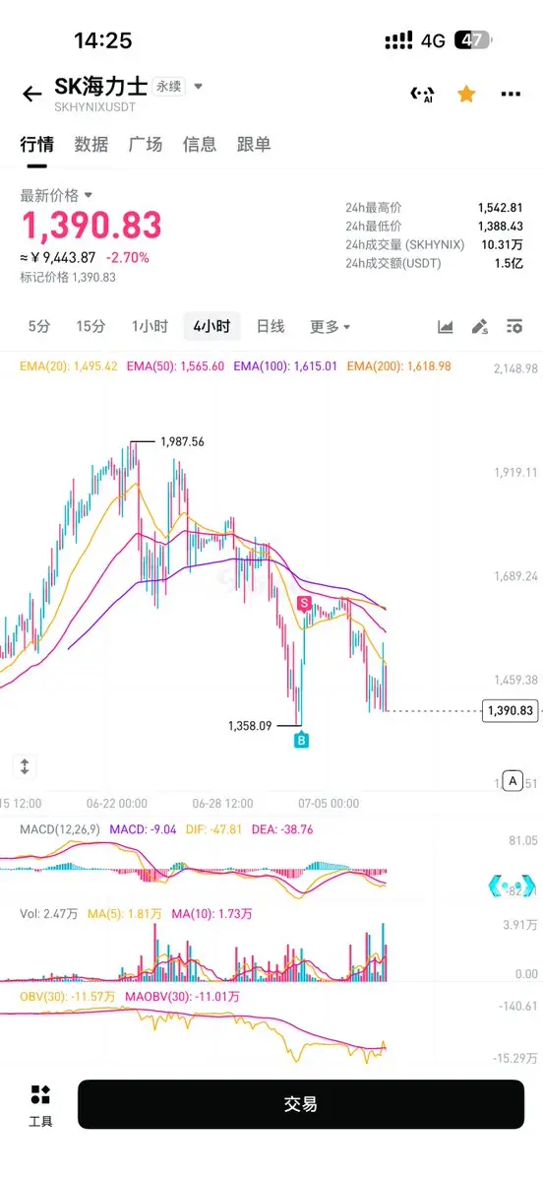Tap the 标记价格 1,390.83 text

pyautogui.click(x=68, y=277)
